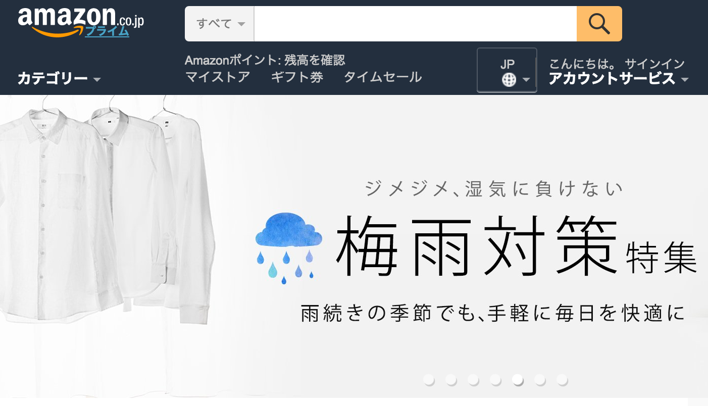Open the アカウントサービス dropdown
The image size is (708, 406).
coord(619,78)
